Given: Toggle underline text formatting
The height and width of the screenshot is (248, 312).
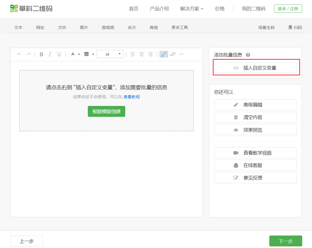Looking at the screenshot, I should [59, 54].
